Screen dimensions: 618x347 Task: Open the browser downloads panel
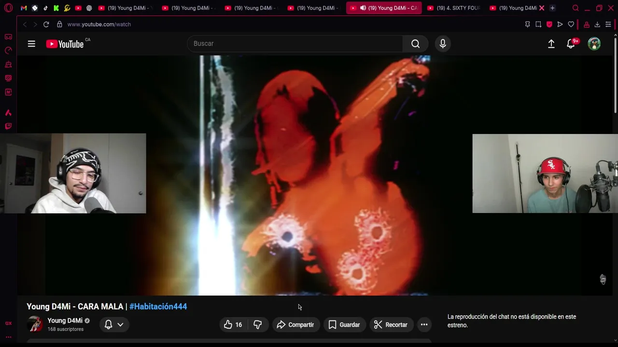tap(597, 24)
